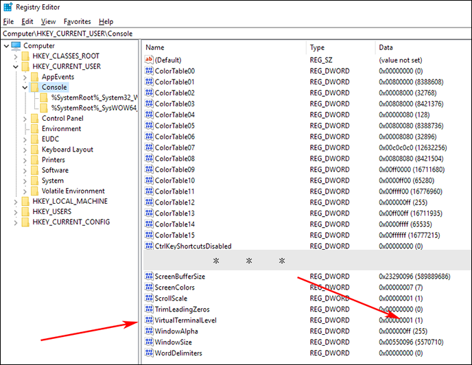Viewport: 472px width, 365px height.
Task: Click the VirtualTerminalLevel DWORD icon
Action: point(149,320)
